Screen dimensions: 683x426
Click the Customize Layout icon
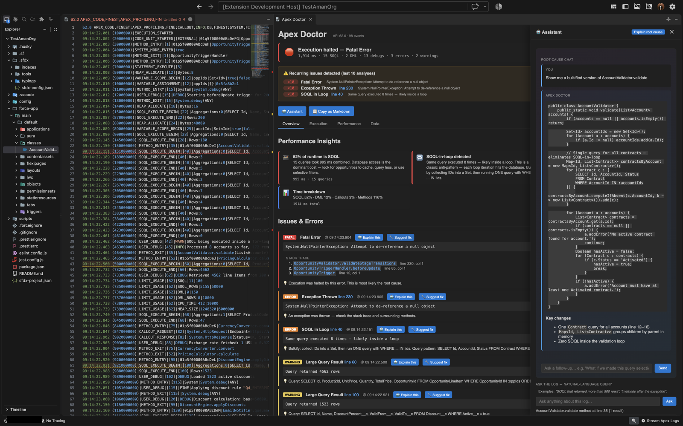pos(613,6)
